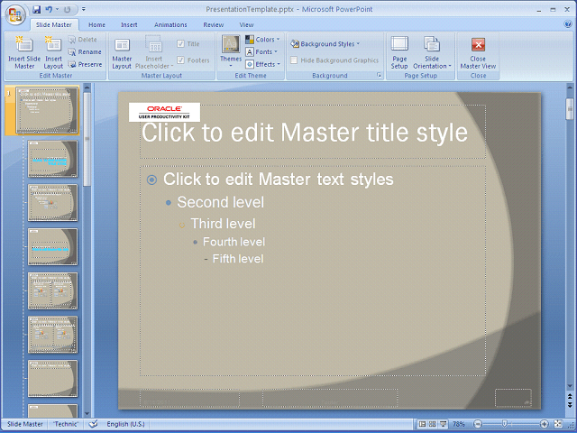Open Master Layout dialog
The image size is (577, 433).
122,52
